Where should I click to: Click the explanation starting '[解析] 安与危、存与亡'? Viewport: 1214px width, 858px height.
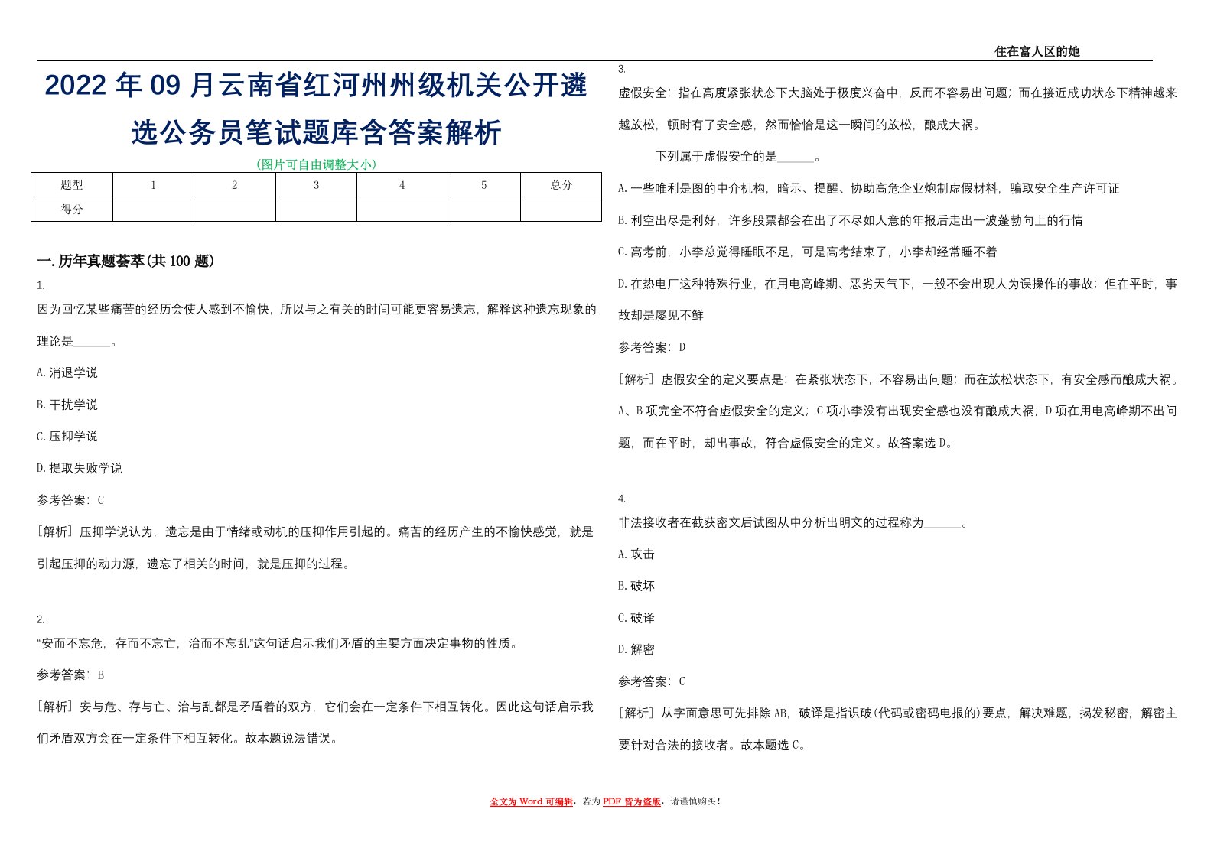pyautogui.click(x=316, y=723)
